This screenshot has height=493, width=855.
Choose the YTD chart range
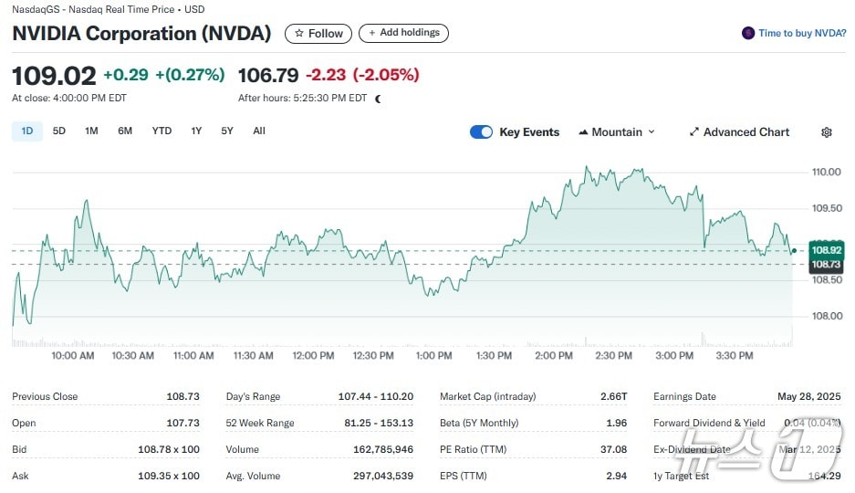162,131
